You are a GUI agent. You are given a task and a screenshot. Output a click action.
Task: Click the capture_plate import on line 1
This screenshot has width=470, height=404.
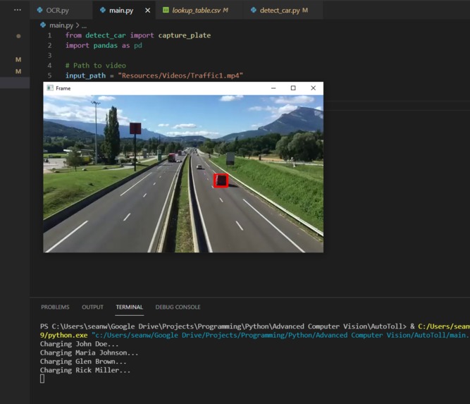tap(185, 35)
